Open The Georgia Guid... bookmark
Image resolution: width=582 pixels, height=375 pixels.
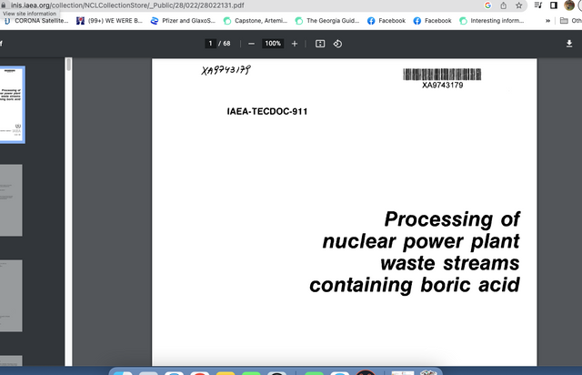point(327,21)
